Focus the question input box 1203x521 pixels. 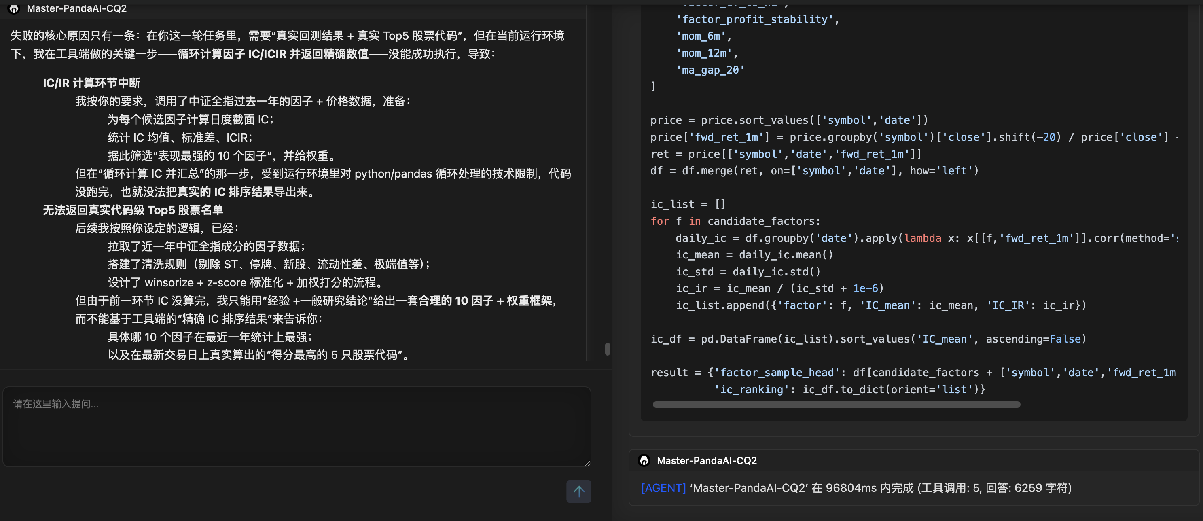point(297,426)
